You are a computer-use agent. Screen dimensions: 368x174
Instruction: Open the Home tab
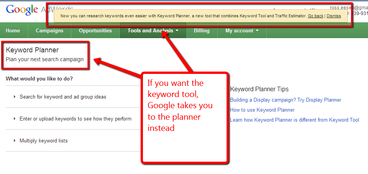point(13,30)
